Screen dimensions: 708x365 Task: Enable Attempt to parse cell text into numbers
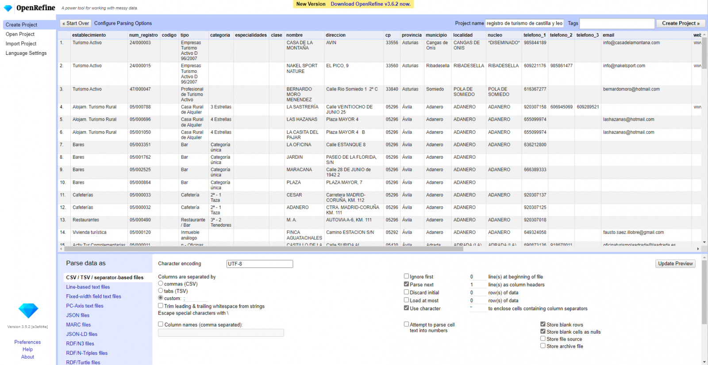click(x=406, y=324)
